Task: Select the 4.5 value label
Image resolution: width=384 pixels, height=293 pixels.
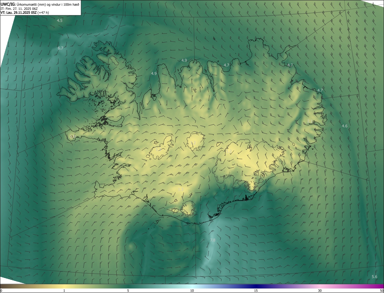Action: (x=60, y=21)
